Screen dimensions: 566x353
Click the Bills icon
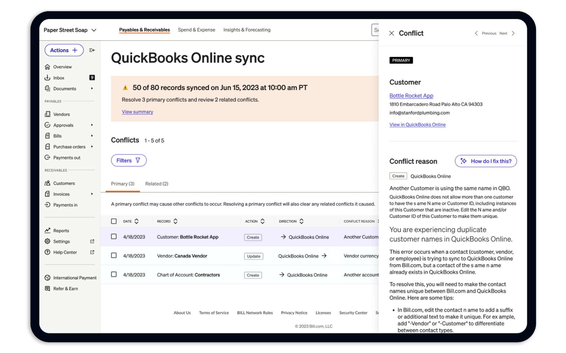[47, 136]
